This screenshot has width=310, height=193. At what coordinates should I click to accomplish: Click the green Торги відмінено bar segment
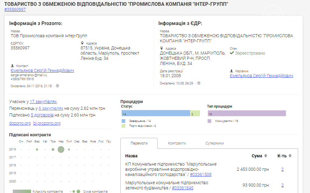click(195, 113)
